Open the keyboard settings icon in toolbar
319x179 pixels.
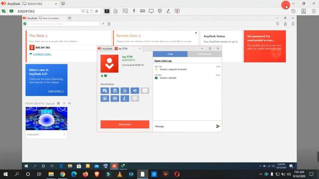coord(143,11)
